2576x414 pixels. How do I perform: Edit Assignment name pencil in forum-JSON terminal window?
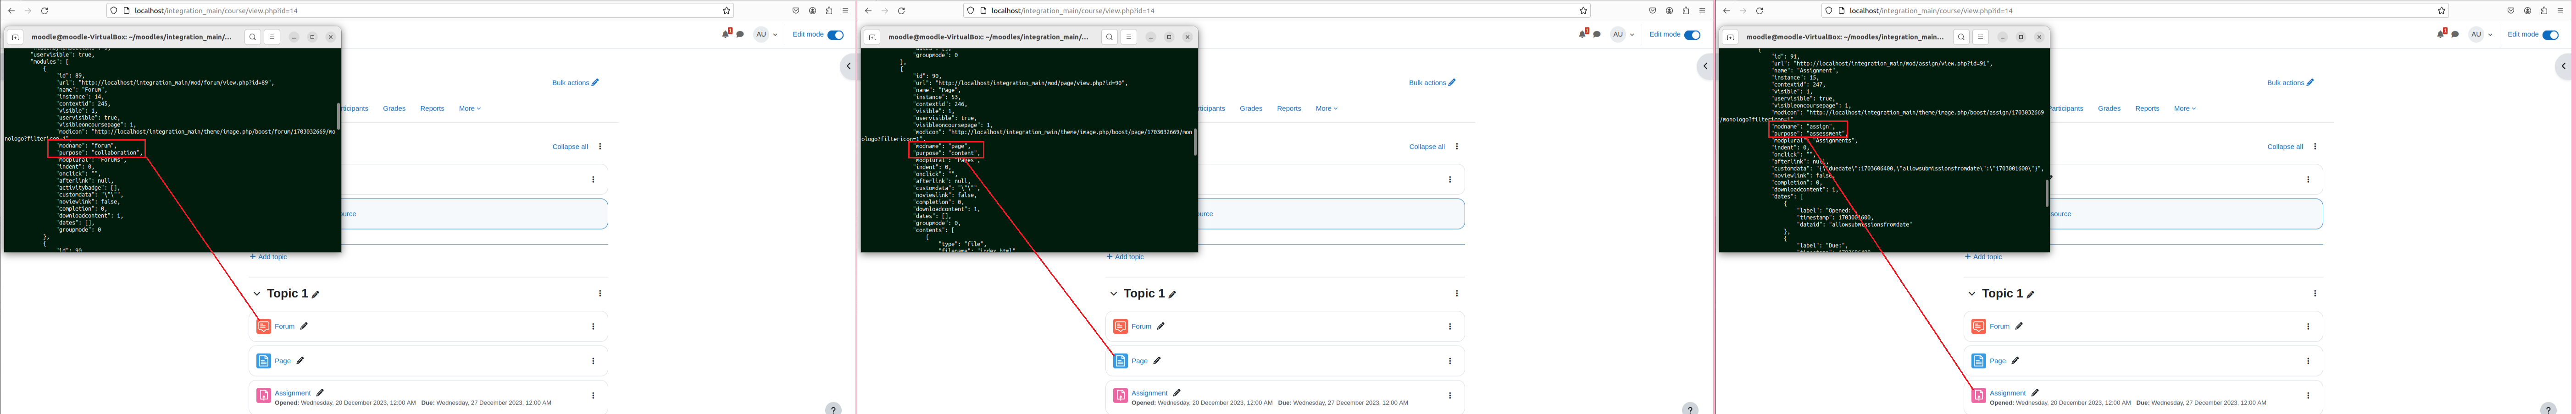coord(320,393)
